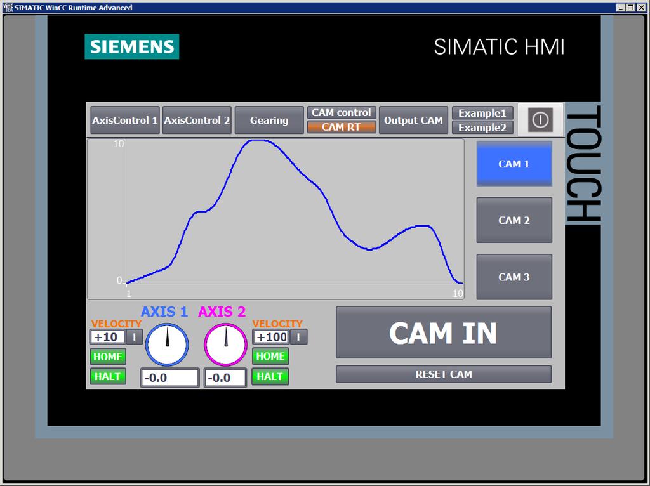Open the AxisControl 1 screen

125,120
